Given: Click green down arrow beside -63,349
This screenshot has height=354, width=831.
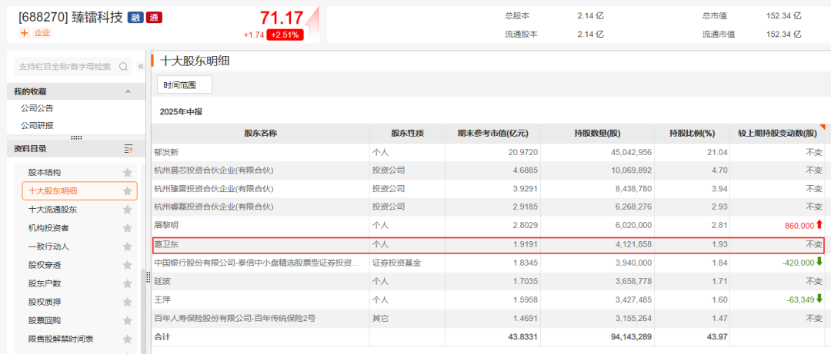Looking at the screenshot, I should [x=819, y=299].
